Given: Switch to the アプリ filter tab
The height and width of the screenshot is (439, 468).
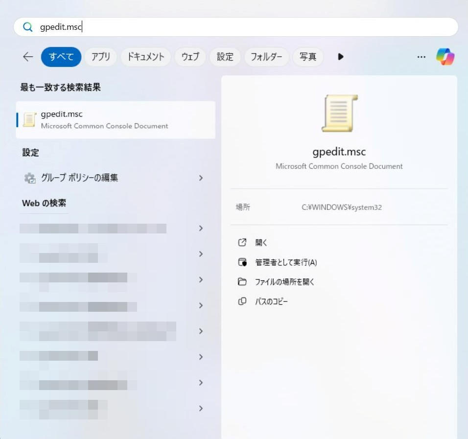Looking at the screenshot, I should 100,57.
